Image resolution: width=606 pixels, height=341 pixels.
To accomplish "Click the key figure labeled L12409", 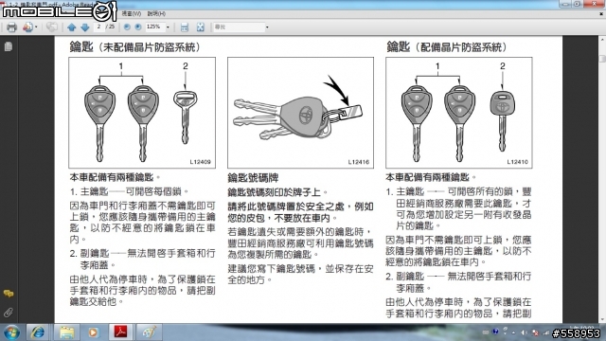I will pyautogui.click(x=142, y=113).
